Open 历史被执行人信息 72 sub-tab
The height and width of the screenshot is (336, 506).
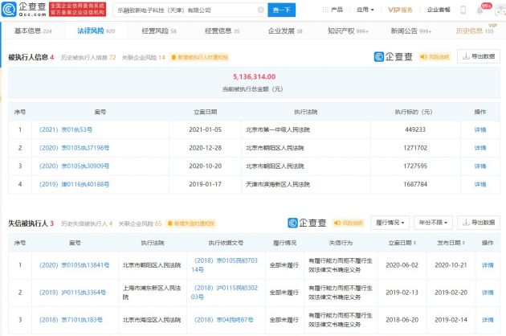[x=88, y=58]
